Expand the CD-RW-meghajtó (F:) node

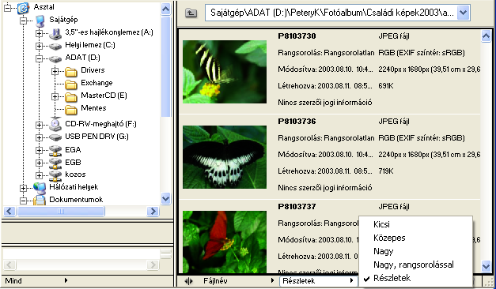pyautogui.click(x=39, y=125)
